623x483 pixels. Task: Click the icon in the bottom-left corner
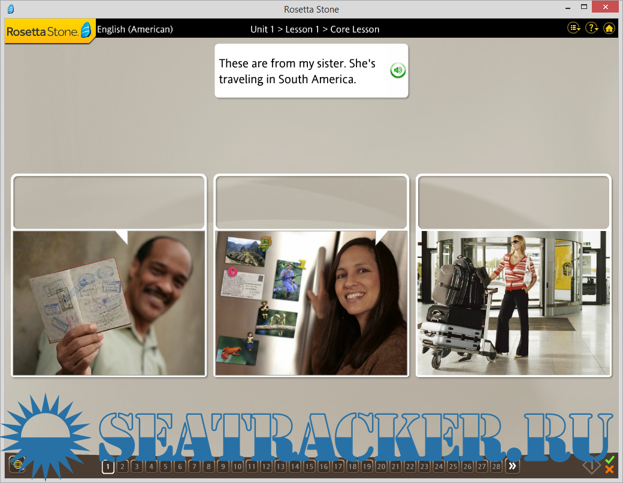pyautogui.click(x=17, y=464)
